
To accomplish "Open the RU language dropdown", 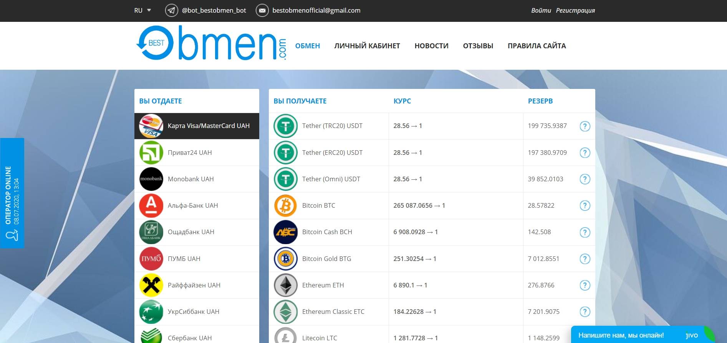I will click(x=142, y=10).
